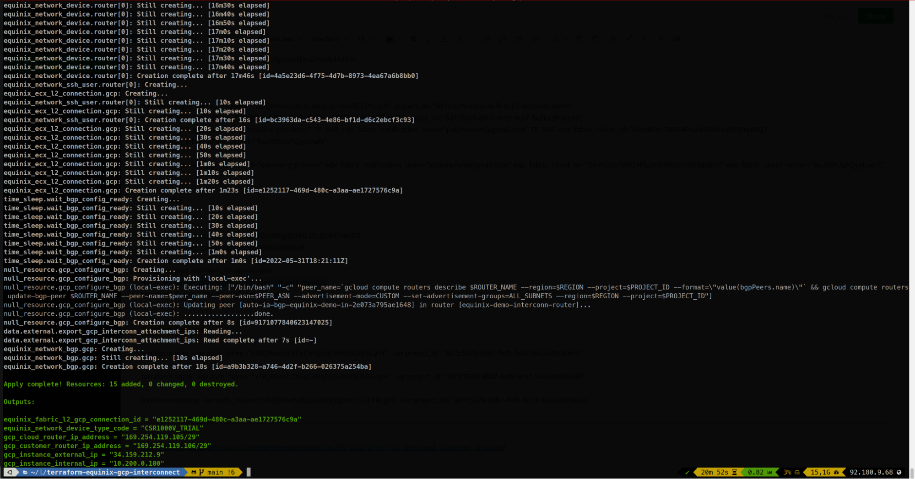Click "Provisioning with 'local-exec'..." line

[x=133, y=279]
